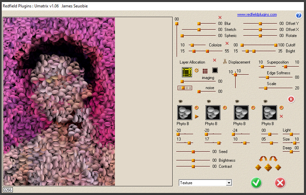Click the orange play arrow beside first texture
Screen dimensions: 306x195
click(196, 117)
